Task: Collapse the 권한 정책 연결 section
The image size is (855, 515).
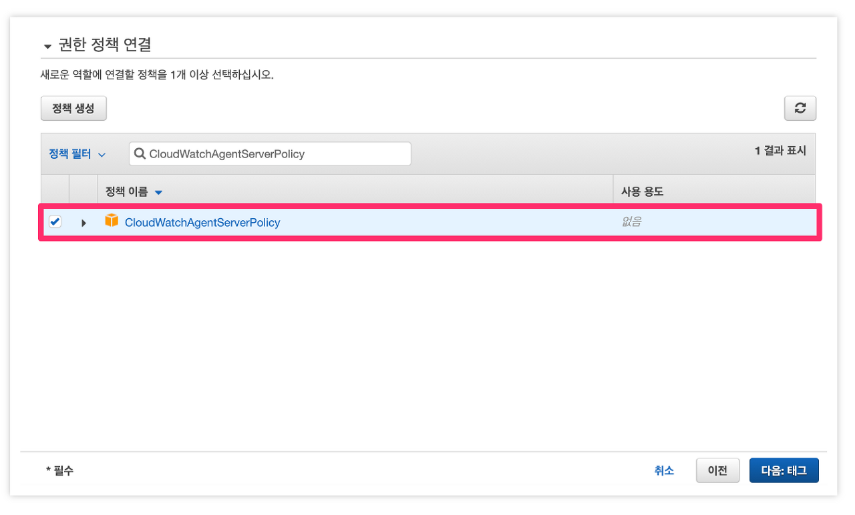Action: coord(47,47)
